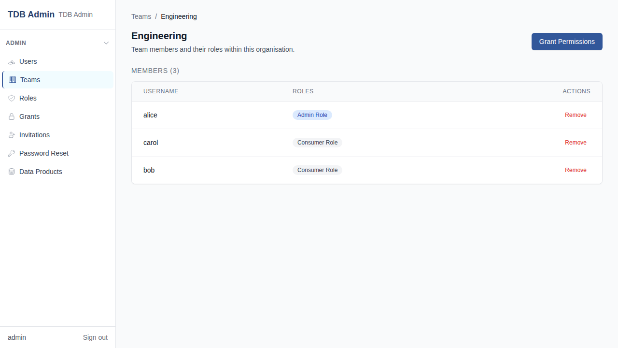The image size is (618, 348).
Task: Click the Grants lock icon
Action: (12, 116)
